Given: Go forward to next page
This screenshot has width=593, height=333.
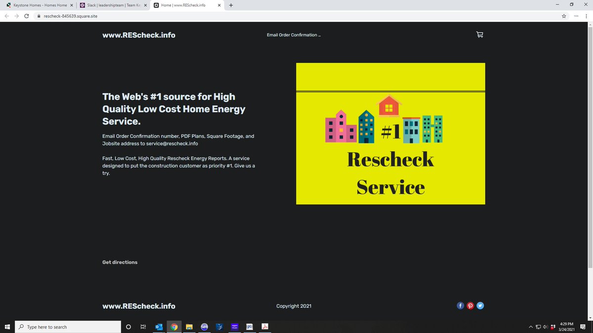Looking at the screenshot, I should (x=17, y=16).
